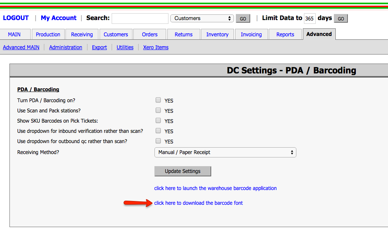Click the Receiving Method? label

click(38, 152)
